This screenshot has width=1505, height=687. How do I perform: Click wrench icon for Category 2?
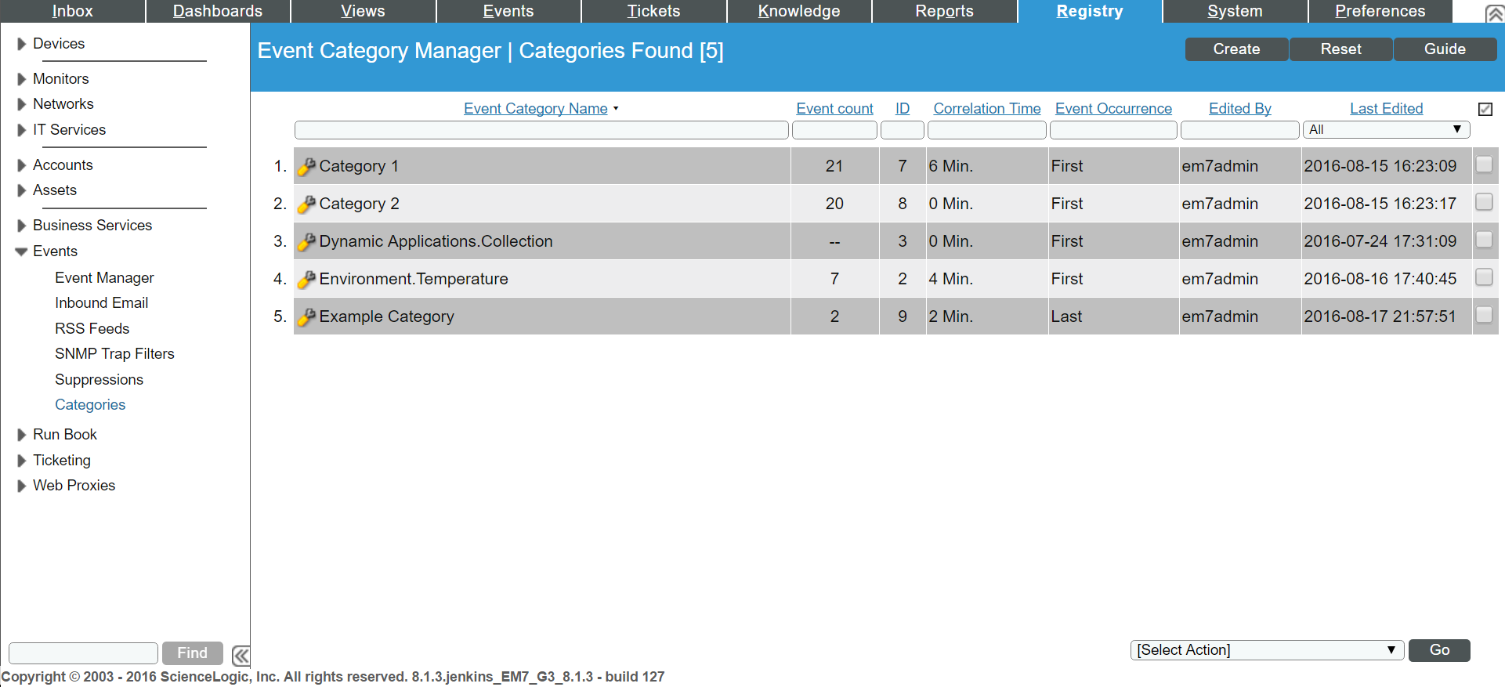pyautogui.click(x=306, y=204)
